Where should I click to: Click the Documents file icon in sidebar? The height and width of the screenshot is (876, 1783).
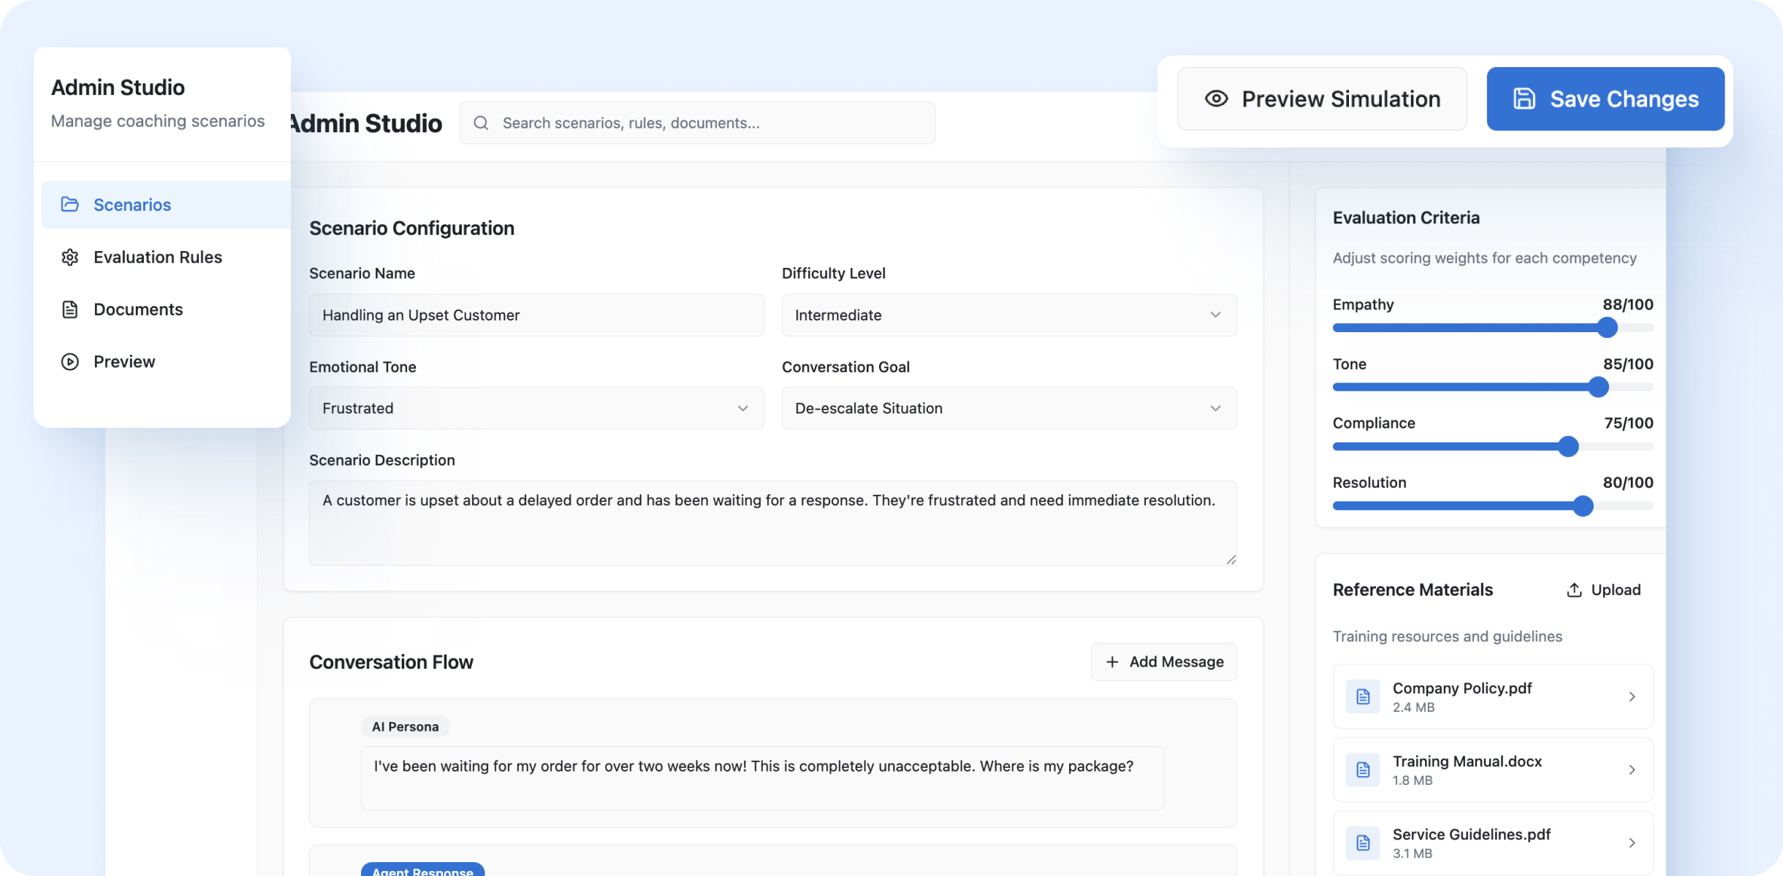tap(69, 310)
